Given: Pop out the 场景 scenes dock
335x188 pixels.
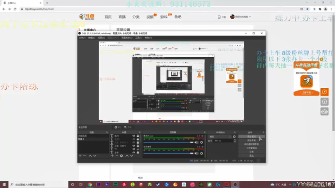Looking at the screenshot, I should [107, 132].
